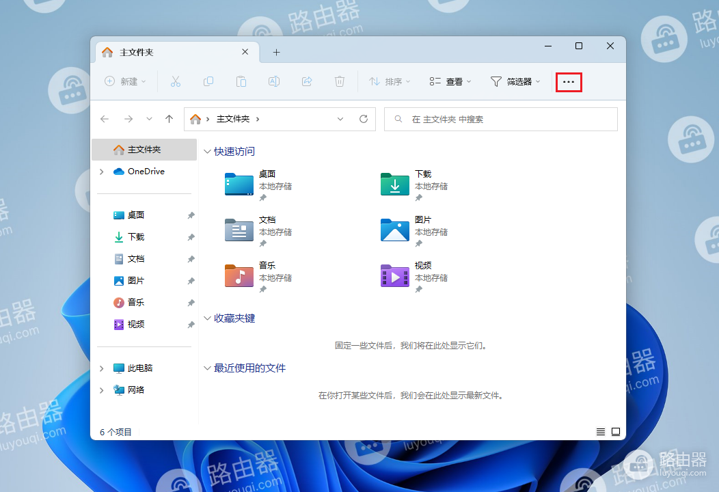The width and height of the screenshot is (719, 492).
Task: Go back with the left arrow
Action: point(105,119)
